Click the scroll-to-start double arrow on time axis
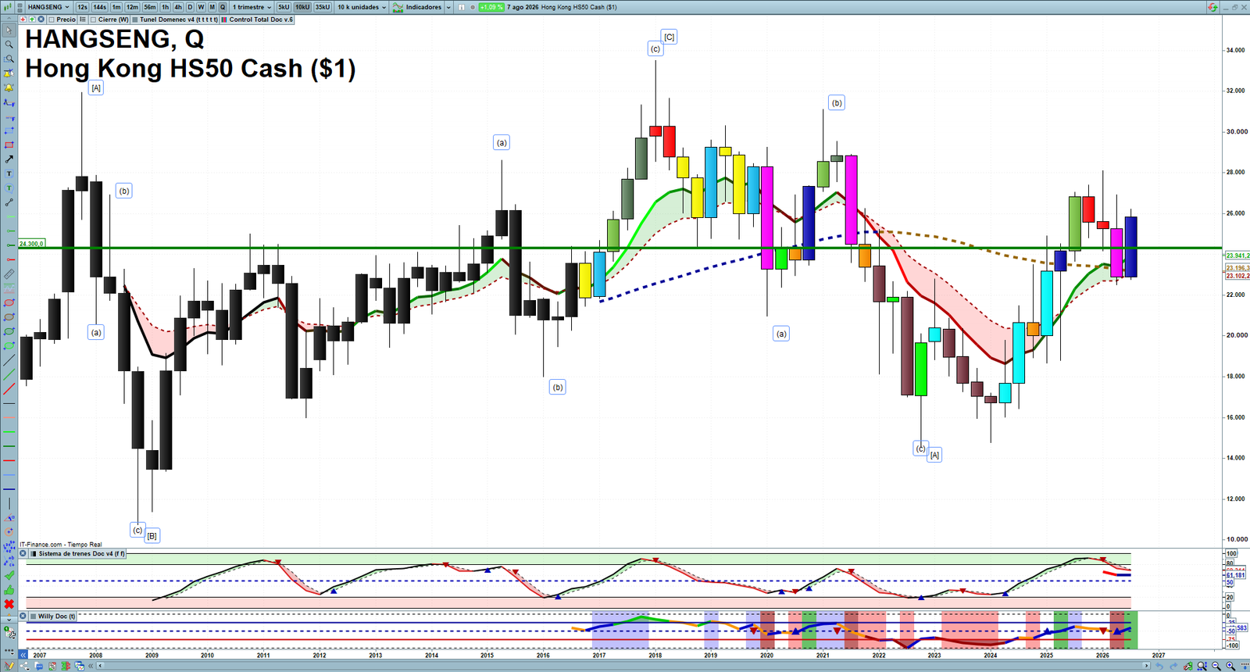Viewport: 1250px width, 672px height. coord(23,655)
